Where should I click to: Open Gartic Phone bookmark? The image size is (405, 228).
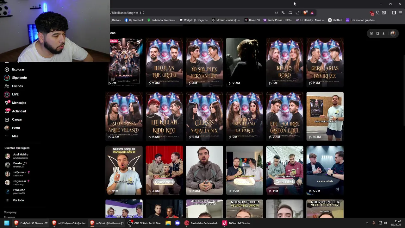coord(277,20)
